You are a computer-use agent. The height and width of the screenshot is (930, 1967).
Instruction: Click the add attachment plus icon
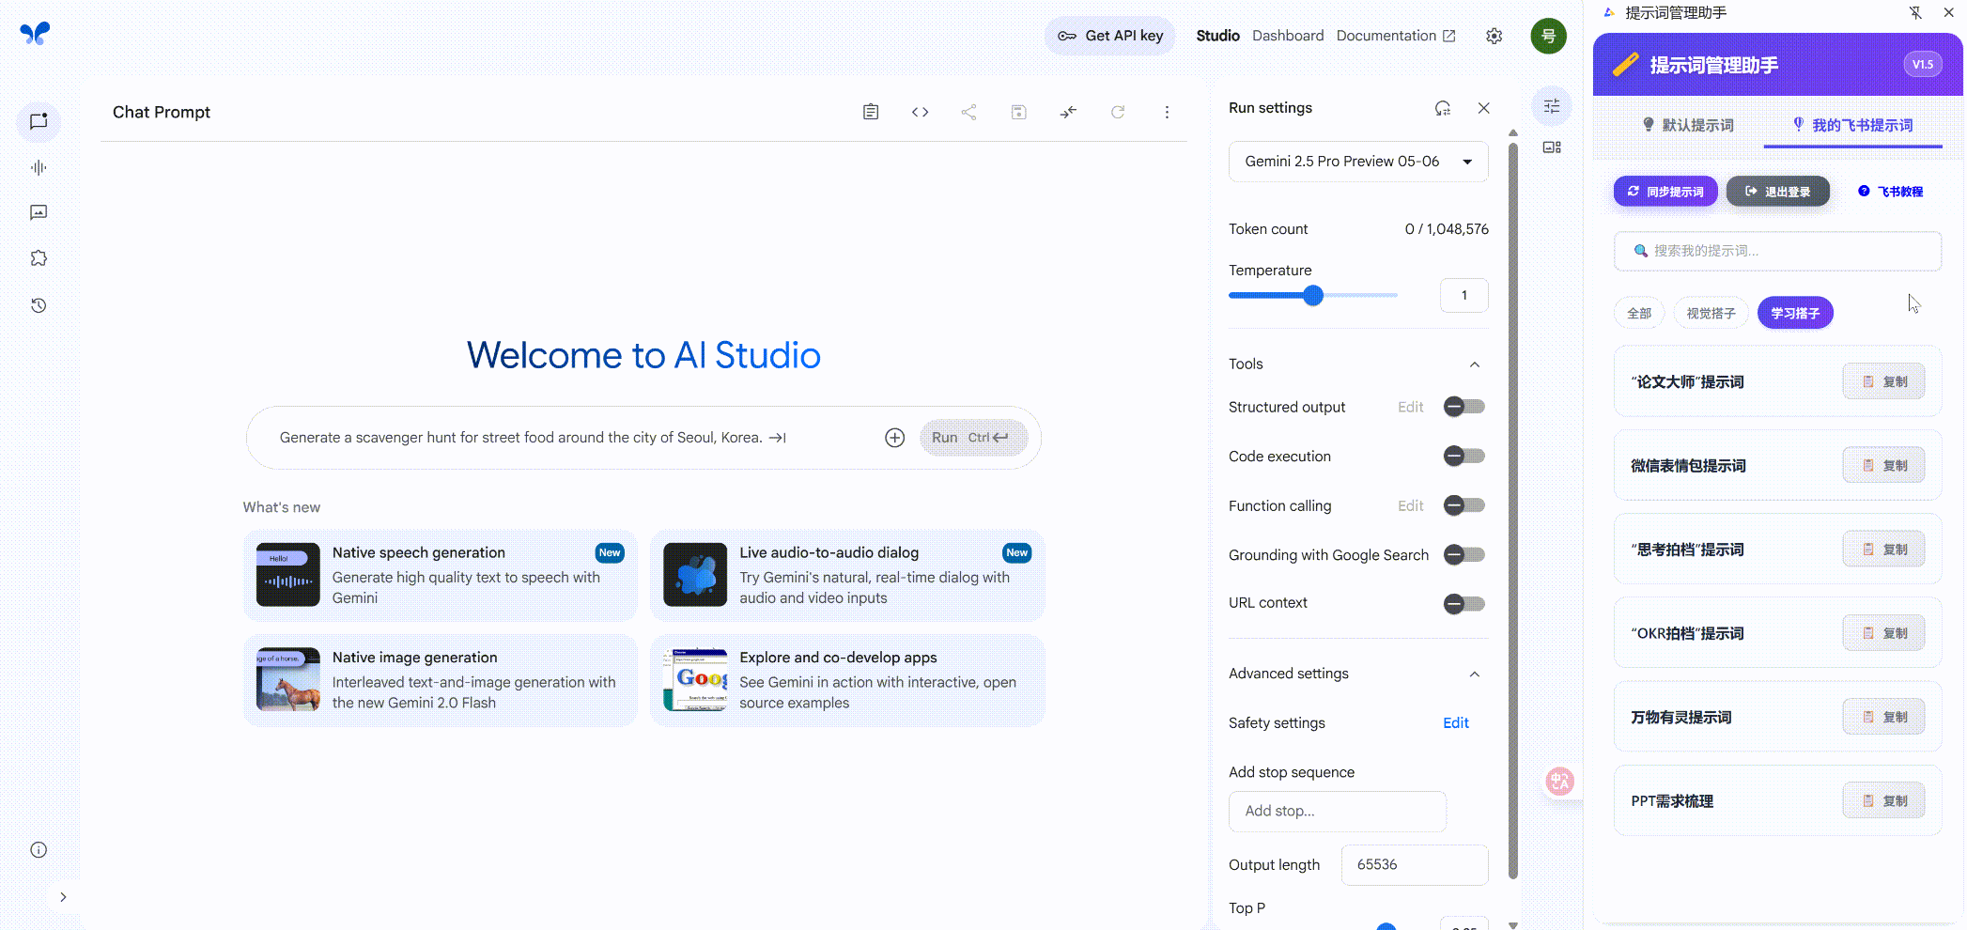(x=894, y=438)
